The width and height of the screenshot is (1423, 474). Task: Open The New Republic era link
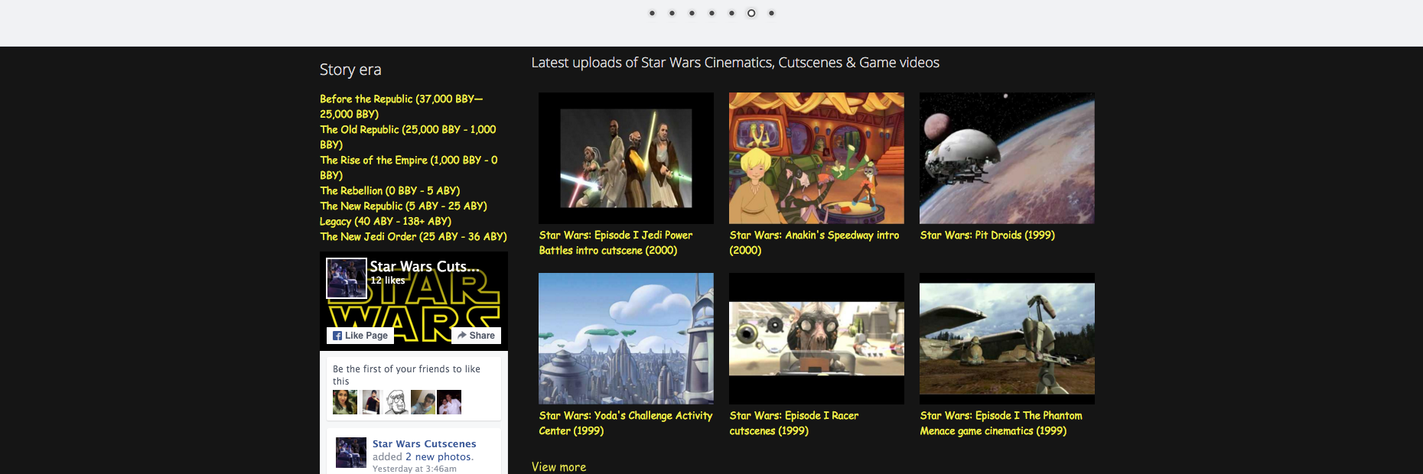[x=403, y=206]
